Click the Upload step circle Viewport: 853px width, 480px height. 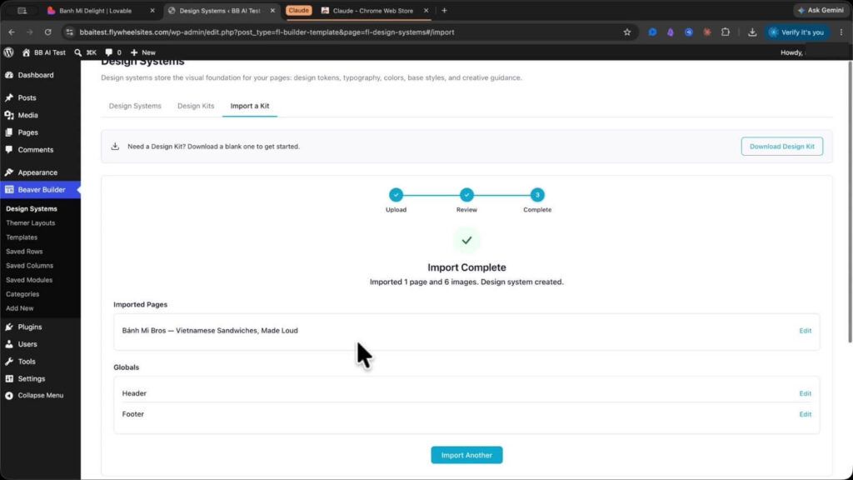tap(396, 195)
